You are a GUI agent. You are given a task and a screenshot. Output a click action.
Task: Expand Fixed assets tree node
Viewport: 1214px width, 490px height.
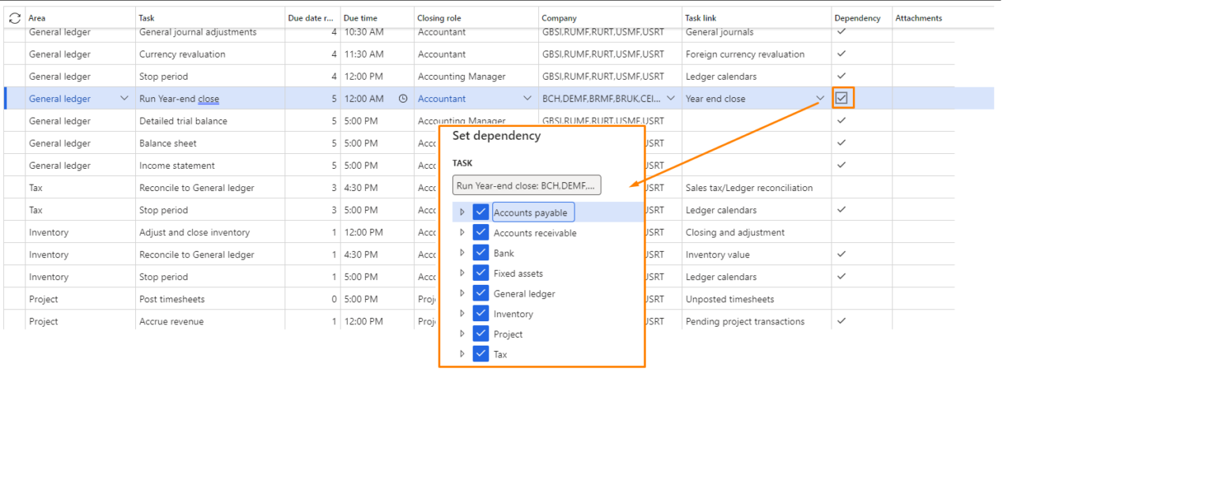tap(462, 273)
